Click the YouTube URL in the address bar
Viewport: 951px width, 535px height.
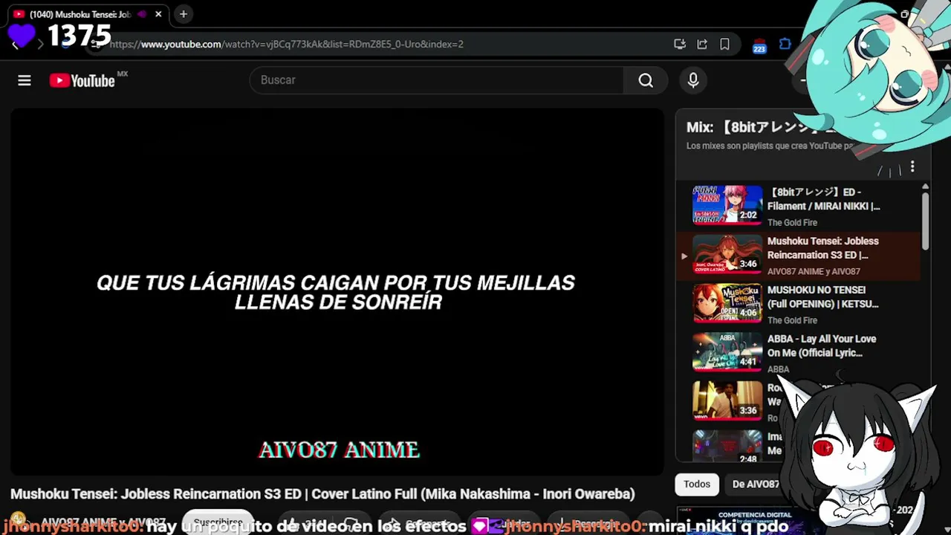pyautogui.click(x=287, y=45)
